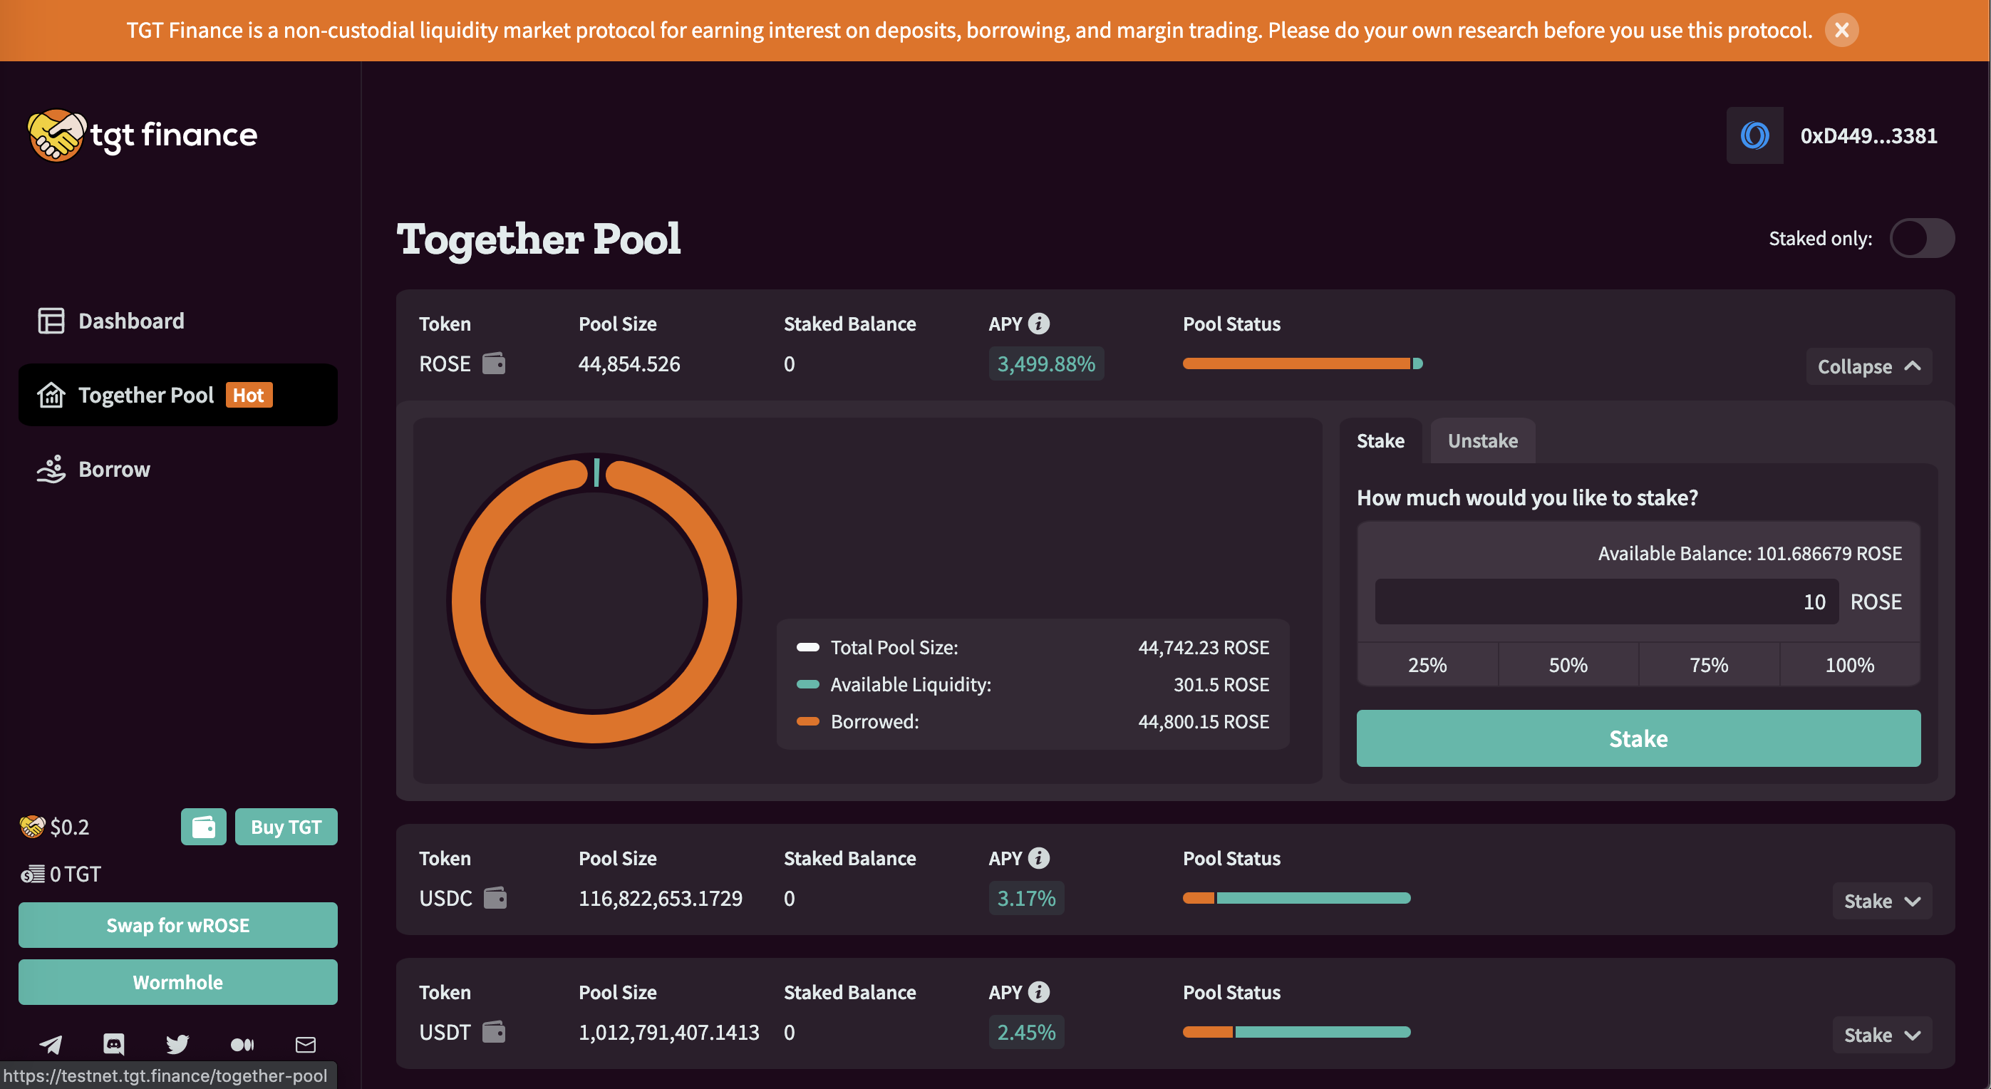Click the APY info icon in ROSE row
The image size is (1991, 1089).
click(1039, 324)
